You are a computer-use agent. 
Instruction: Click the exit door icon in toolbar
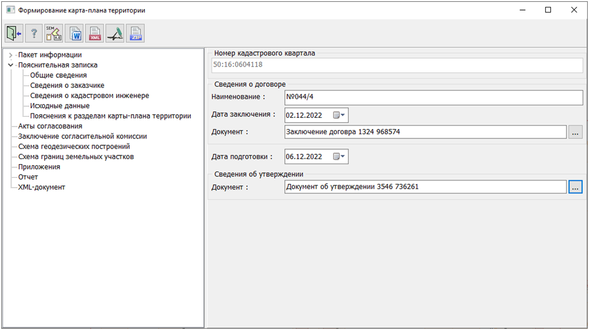pos(14,34)
